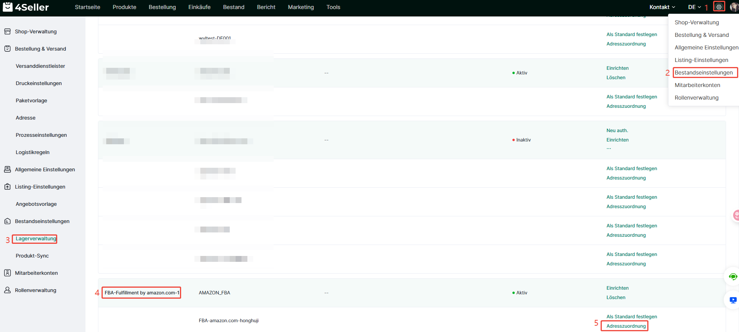Viewport: 739px width, 332px height.
Task: Select Shop-Verwaltung in settings dropdown
Action: [x=697, y=22]
